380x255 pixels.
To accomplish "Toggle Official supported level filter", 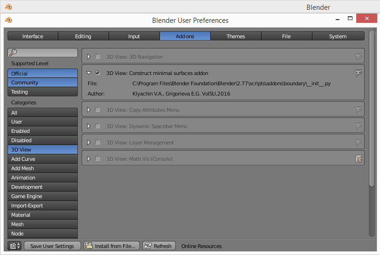I will click(42, 74).
